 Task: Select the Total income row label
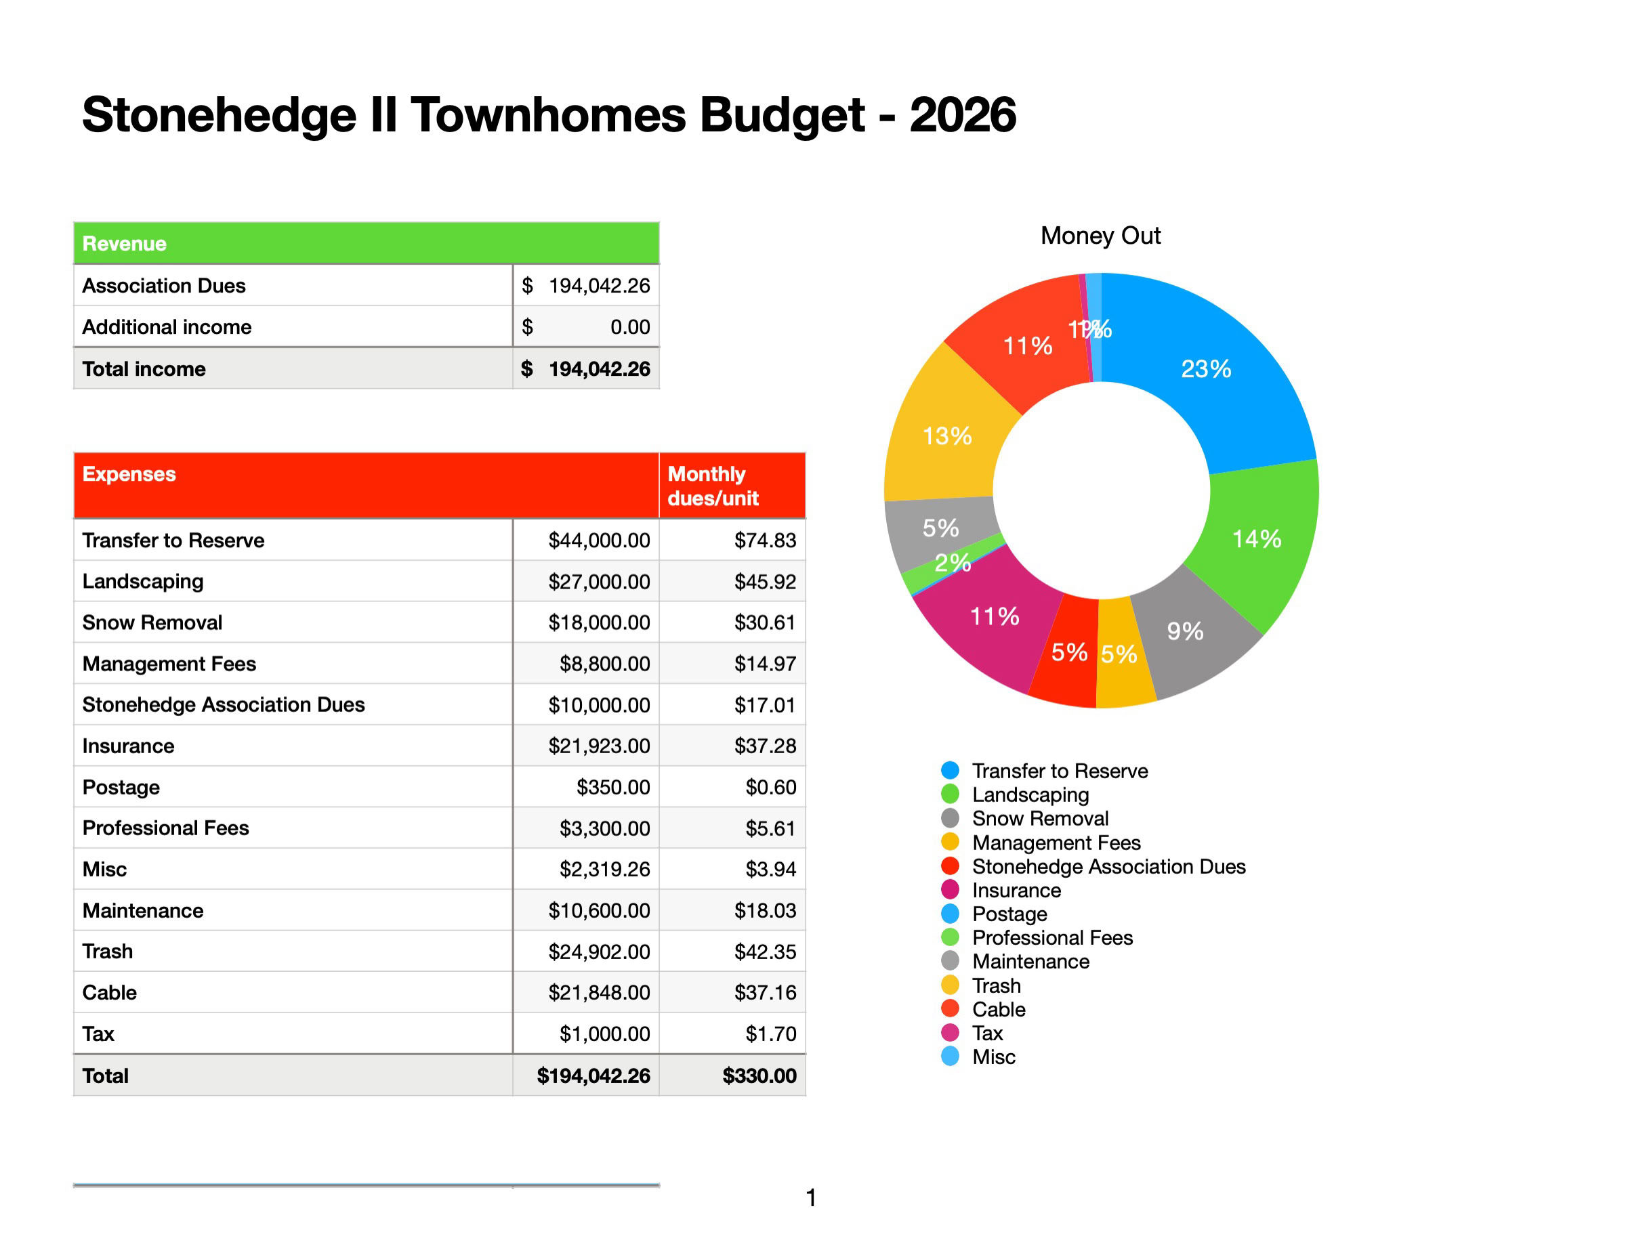tap(144, 368)
